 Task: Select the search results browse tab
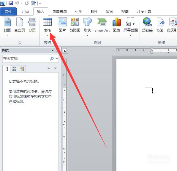tap(22, 69)
